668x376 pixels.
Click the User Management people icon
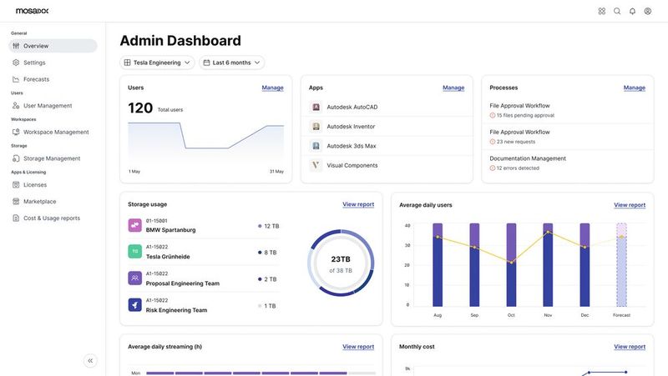point(16,106)
